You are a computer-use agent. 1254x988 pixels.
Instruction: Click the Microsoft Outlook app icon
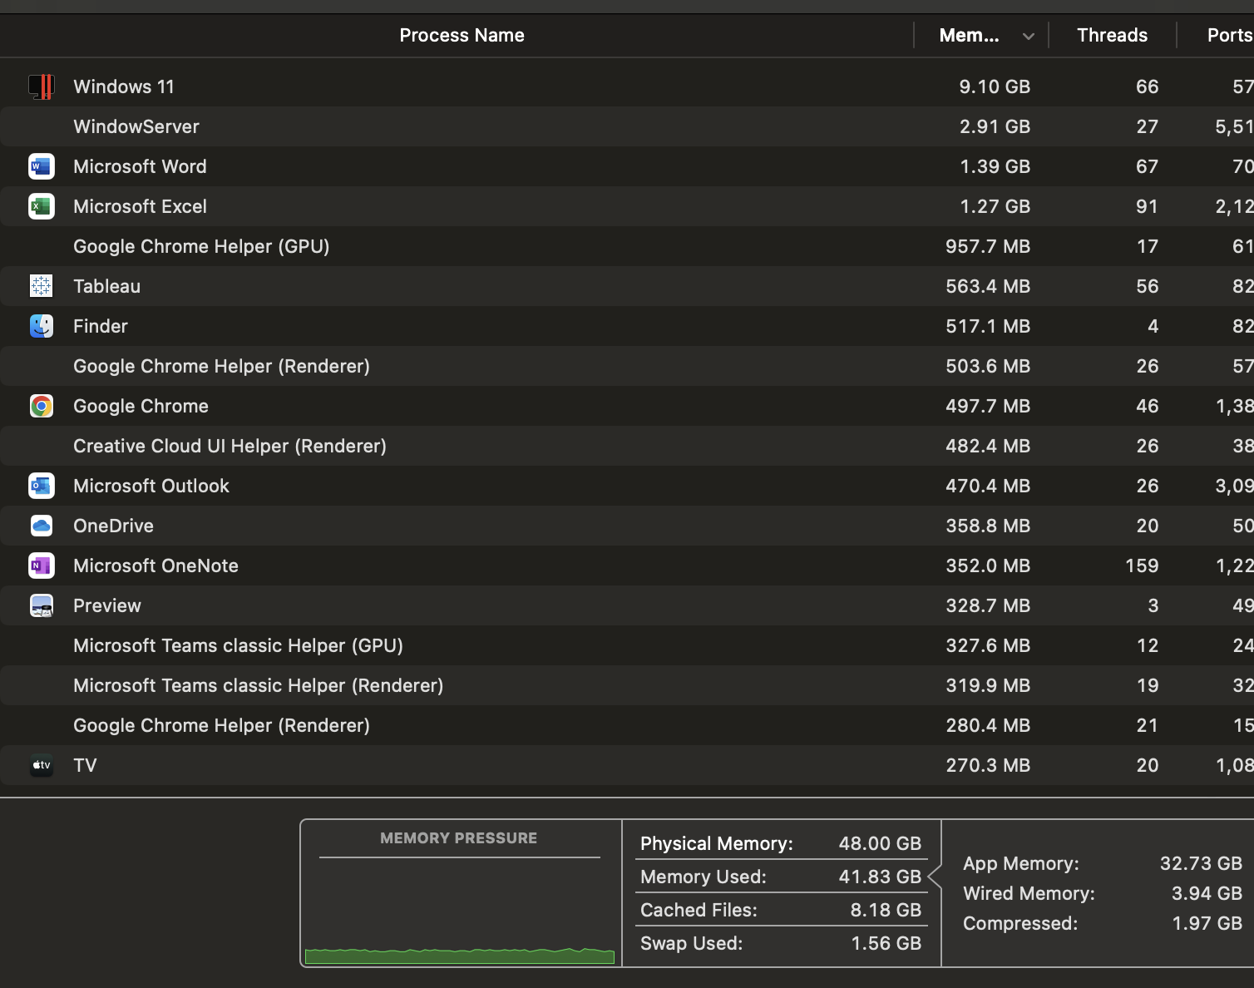(x=42, y=486)
